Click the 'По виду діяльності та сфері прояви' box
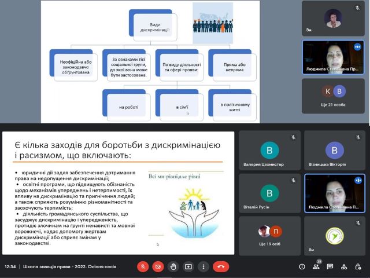 pyautogui.click(x=182, y=67)
